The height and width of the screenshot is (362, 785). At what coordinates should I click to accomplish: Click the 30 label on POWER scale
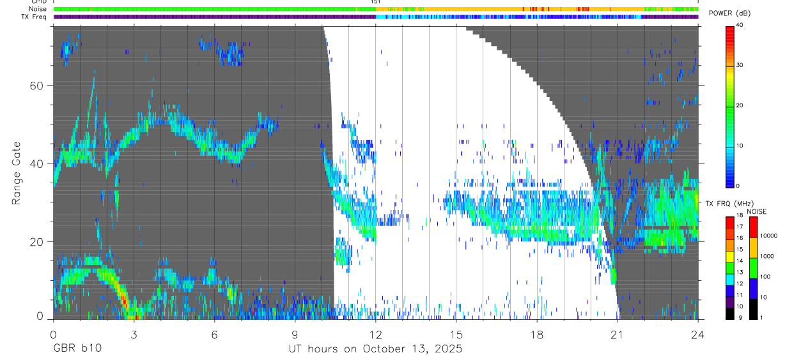(740, 65)
